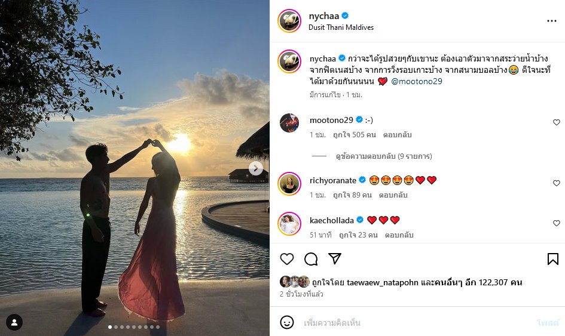Like richyoranate's comment

(x=557, y=183)
